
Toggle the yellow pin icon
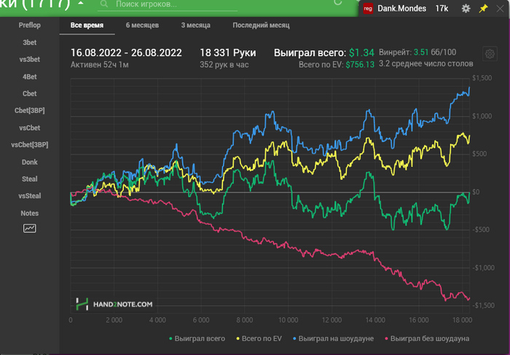(x=483, y=9)
